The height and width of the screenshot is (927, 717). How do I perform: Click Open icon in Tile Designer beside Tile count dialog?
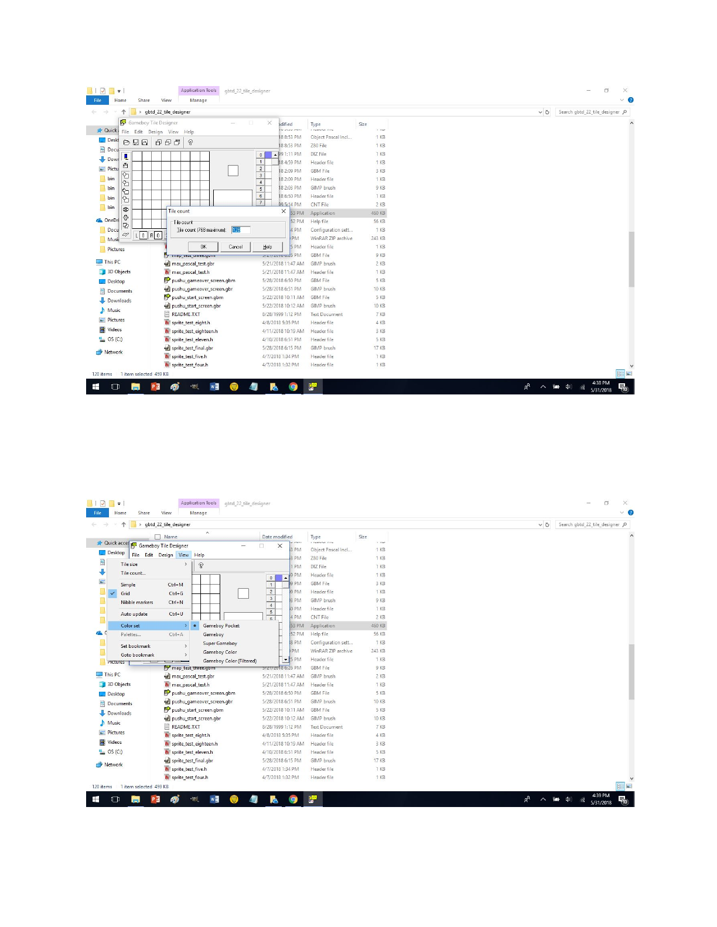coord(127,142)
